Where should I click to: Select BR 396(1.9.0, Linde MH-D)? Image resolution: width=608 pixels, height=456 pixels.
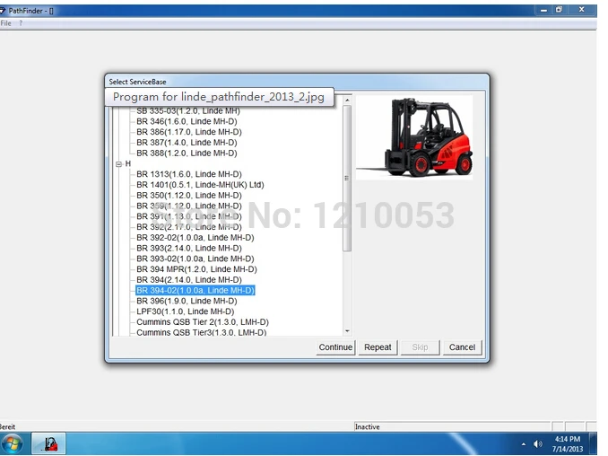click(x=187, y=301)
